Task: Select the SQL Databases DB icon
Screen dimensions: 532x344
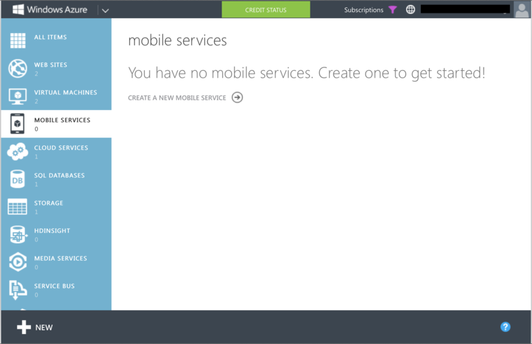Action: 18,179
